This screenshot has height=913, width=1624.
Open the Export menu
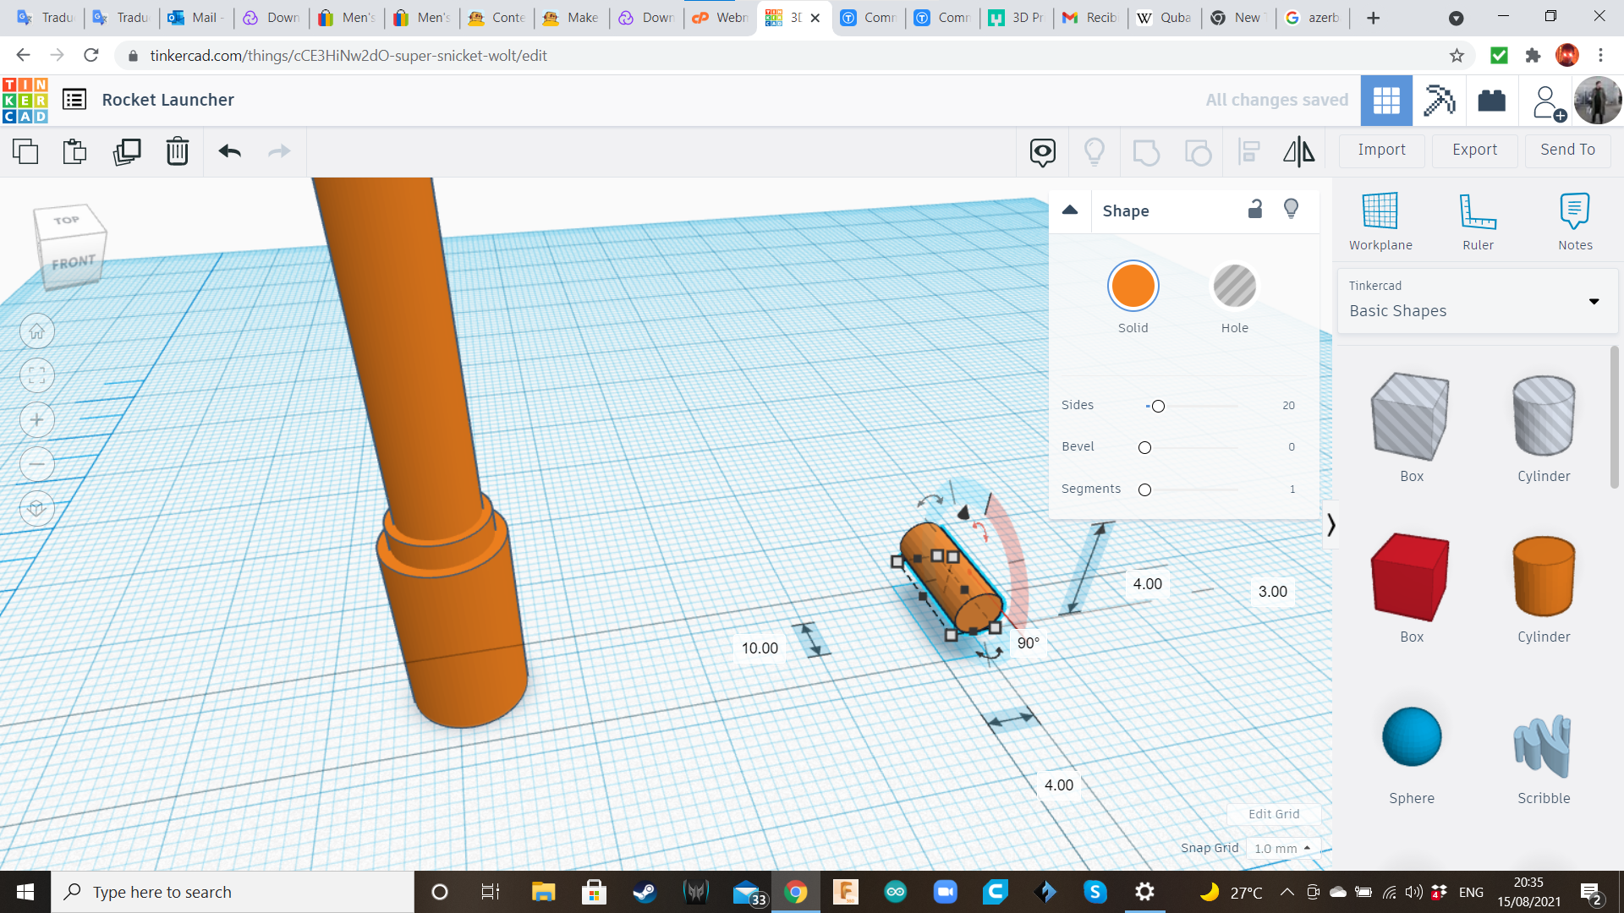tap(1474, 150)
